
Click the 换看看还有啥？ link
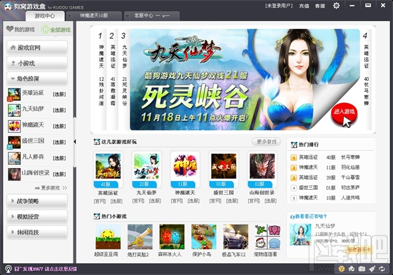point(309,217)
